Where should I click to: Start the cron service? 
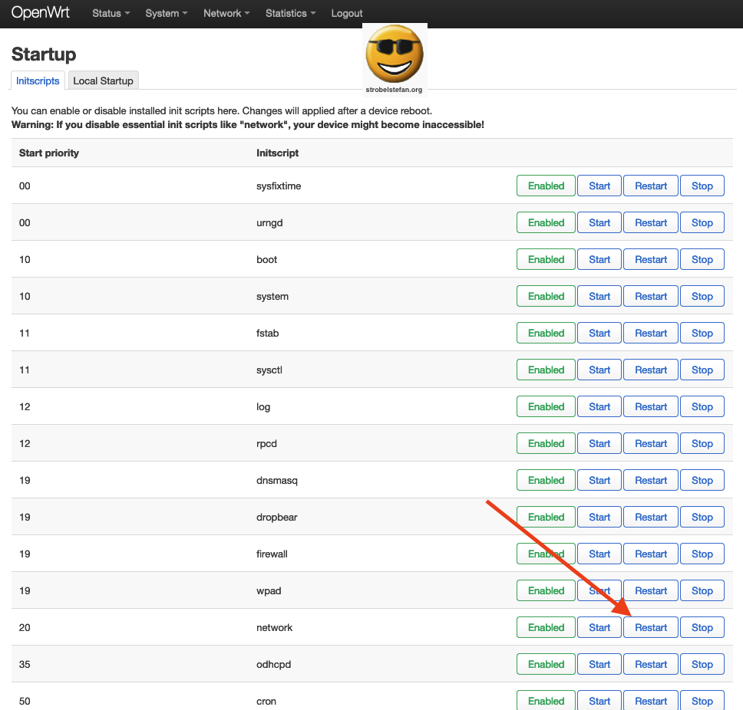point(599,700)
